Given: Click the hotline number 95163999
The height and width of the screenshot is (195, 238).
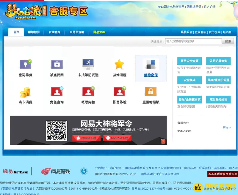Looking at the screenshot, I should (x=184, y=131).
